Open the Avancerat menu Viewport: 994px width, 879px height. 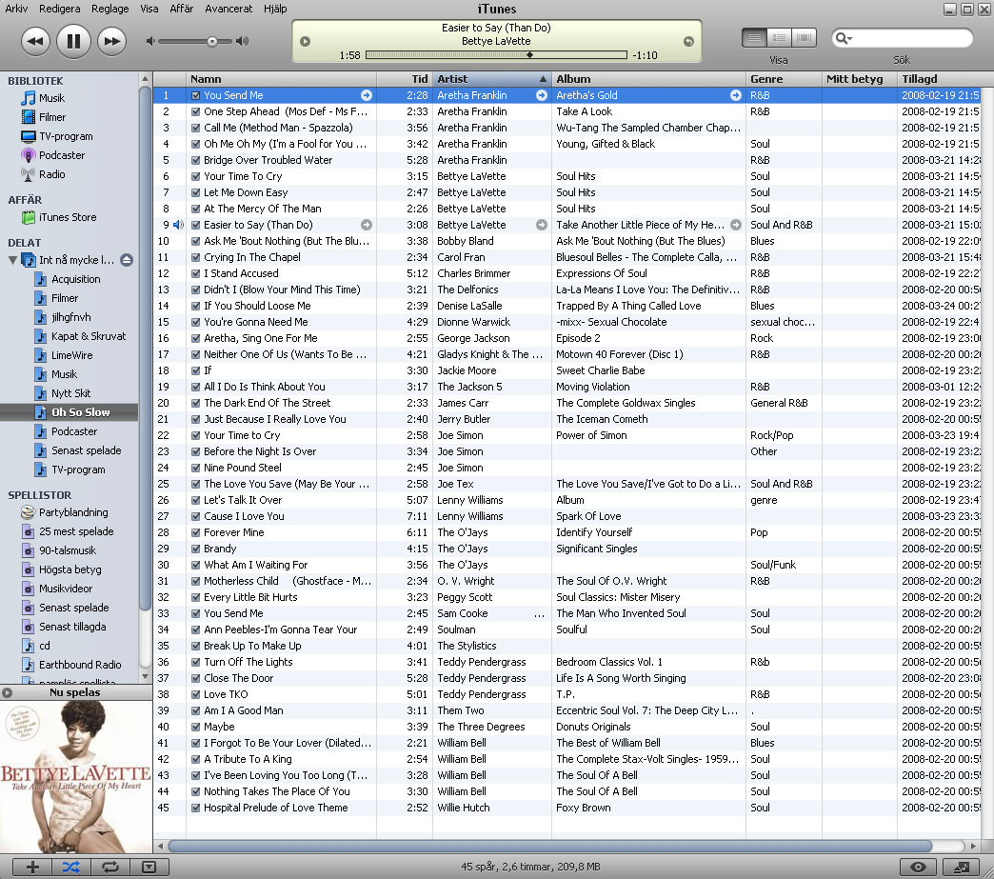tap(229, 9)
